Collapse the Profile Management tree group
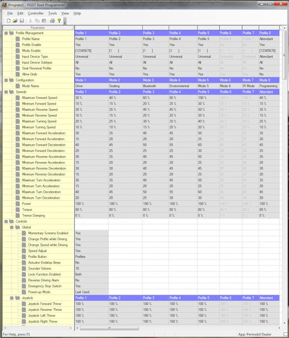289x338 pixels. coord(6,33)
